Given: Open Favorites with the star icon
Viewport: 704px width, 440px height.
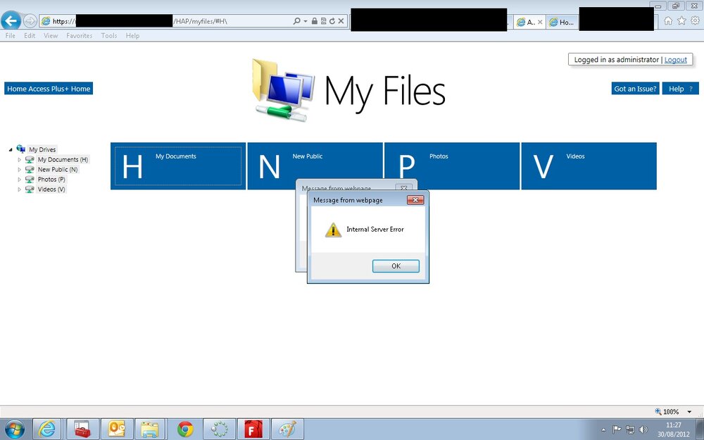Looking at the screenshot, I should (x=681, y=20).
